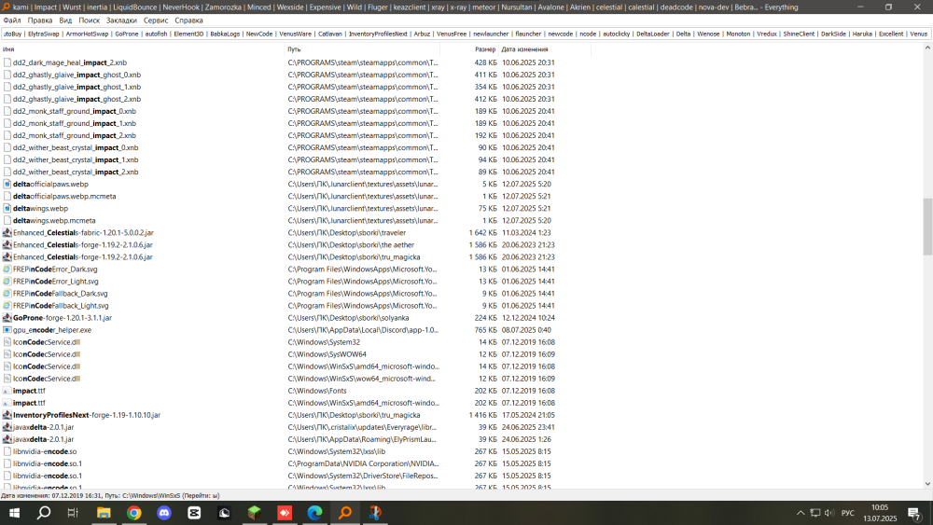This screenshot has height=525, width=933.
Task: Click the deltawings.webp image file icon
Action: pyautogui.click(x=7, y=209)
